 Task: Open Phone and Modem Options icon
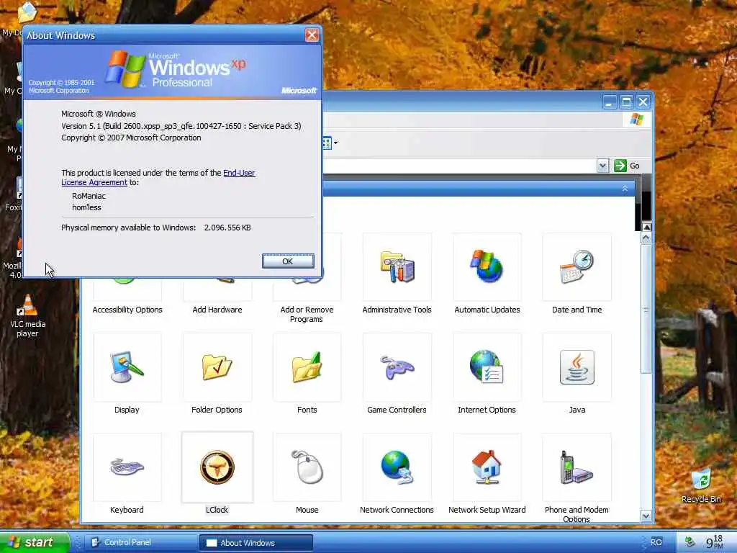[x=577, y=467]
